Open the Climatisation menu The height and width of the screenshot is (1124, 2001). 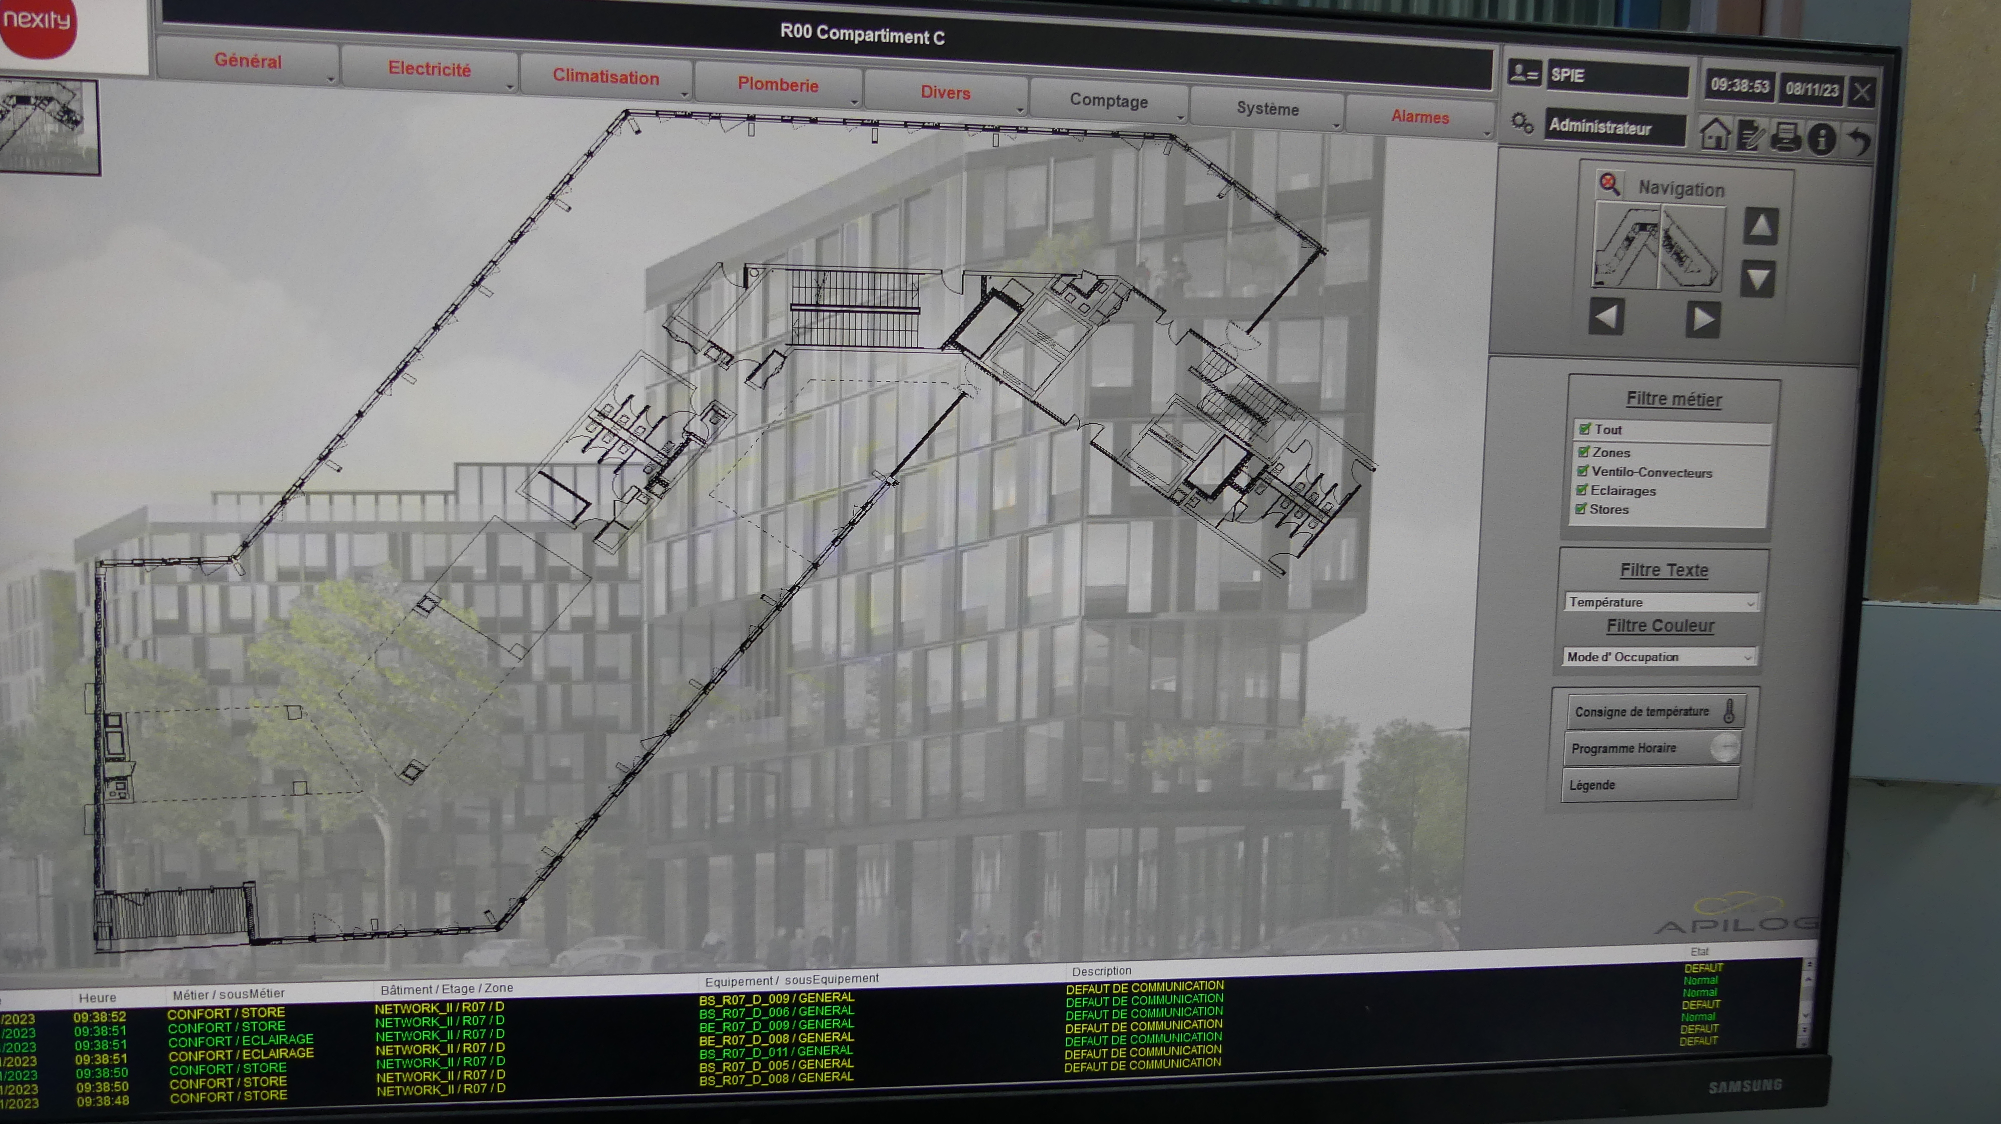point(605,77)
